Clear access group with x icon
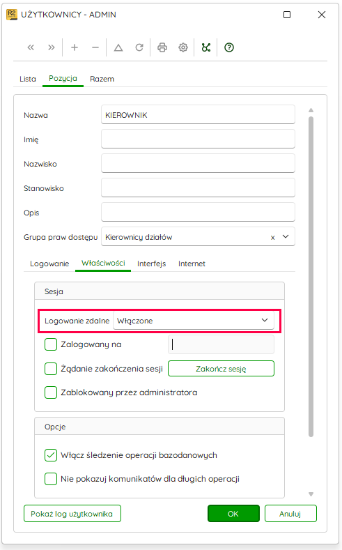Screen dimensions: 342x550 click(272, 238)
